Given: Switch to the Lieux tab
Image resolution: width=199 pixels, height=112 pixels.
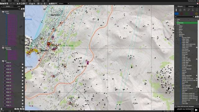Looking at the screenshot, I should [19, 6].
